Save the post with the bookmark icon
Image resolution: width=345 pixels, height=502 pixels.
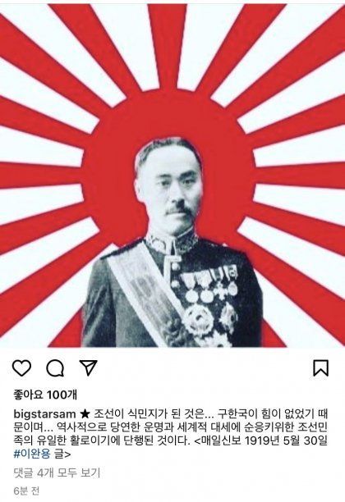point(320,367)
